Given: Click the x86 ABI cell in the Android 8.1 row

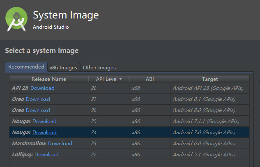Looking at the screenshot, I should pos(150,99).
